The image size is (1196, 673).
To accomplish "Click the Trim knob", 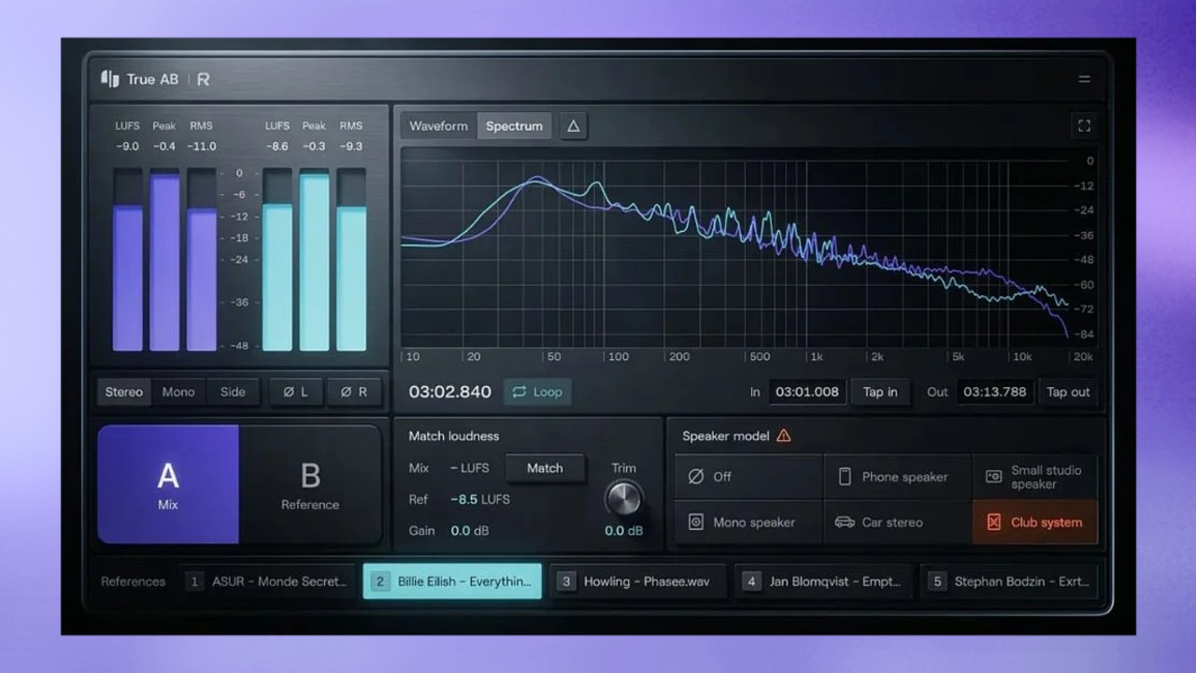I will [x=624, y=498].
